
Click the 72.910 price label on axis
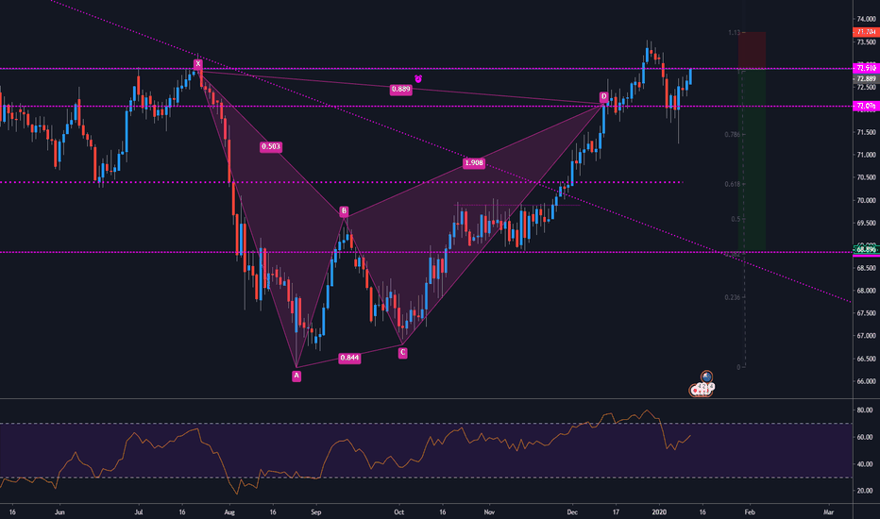pyautogui.click(x=864, y=69)
